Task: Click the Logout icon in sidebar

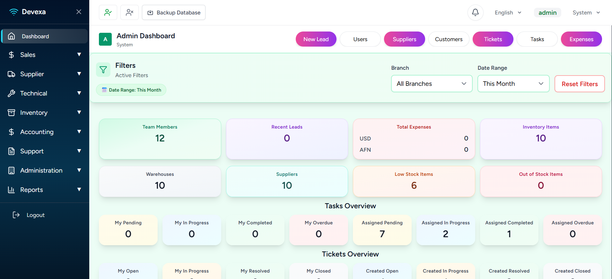Action: pyautogui.click(x=16, y=215)
